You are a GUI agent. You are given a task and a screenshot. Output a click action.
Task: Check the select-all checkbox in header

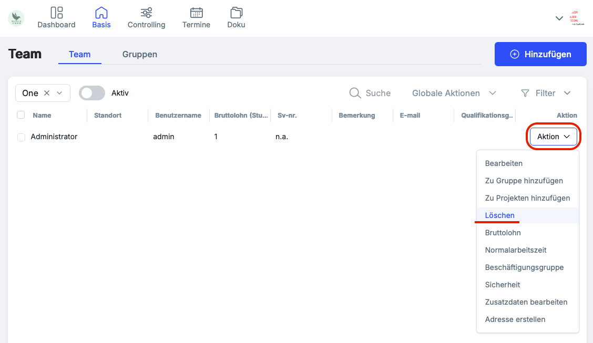pos(21,115)
